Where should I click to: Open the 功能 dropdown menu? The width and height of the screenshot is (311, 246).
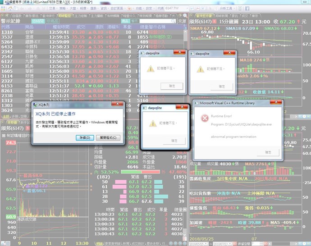(140, 8)
